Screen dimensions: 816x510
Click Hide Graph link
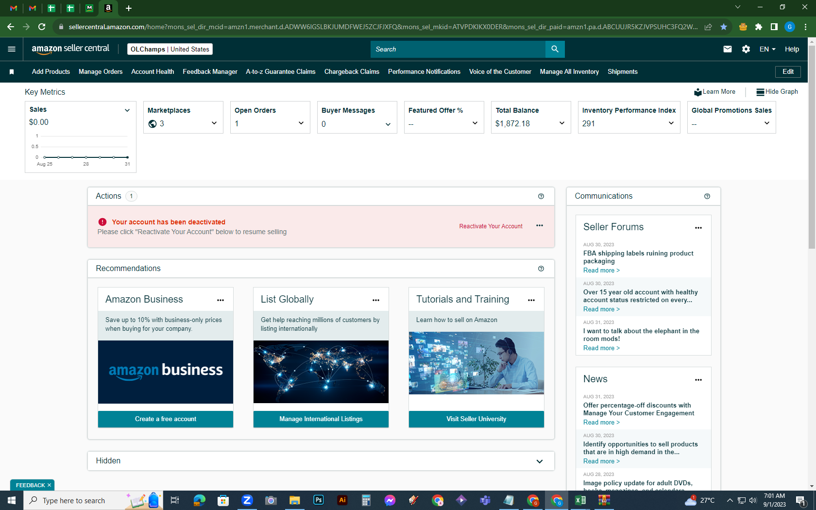(777, 92)
